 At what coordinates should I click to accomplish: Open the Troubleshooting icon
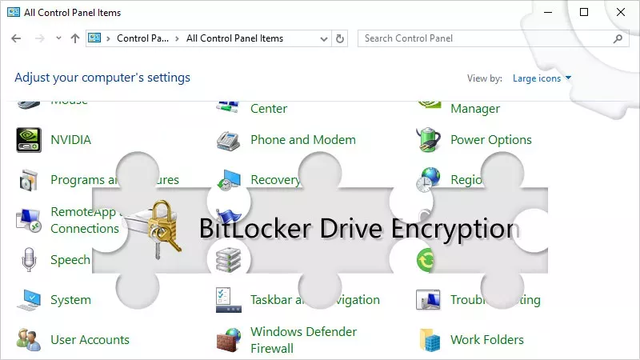(428, 300)
